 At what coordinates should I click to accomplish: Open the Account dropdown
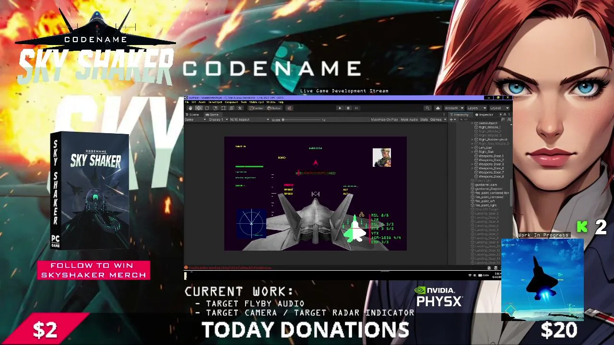(x=454, y=108)
